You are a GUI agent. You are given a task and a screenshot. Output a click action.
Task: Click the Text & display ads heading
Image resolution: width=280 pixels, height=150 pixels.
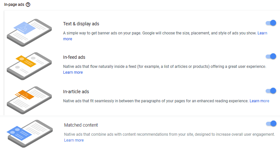[81, 24]
